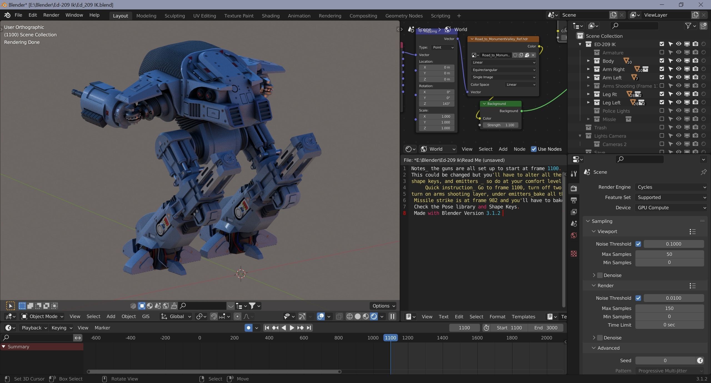The width and height of the screenshot is (711, 383).
Task: Click the End frame field
Action: [545, 328]
